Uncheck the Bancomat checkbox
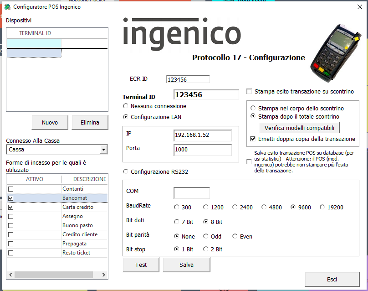The width and height of the screenshot is (368, 291). [x=11, y=198]
